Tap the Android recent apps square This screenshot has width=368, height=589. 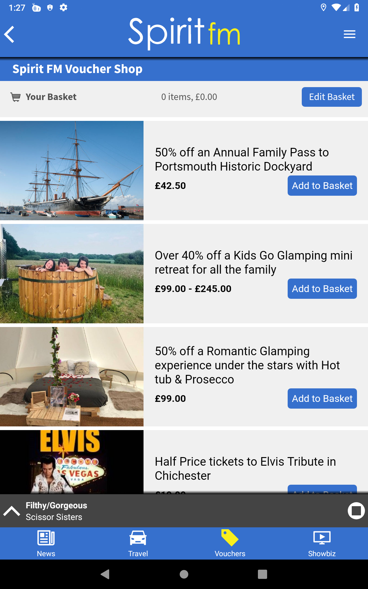[x=263, y=574]
